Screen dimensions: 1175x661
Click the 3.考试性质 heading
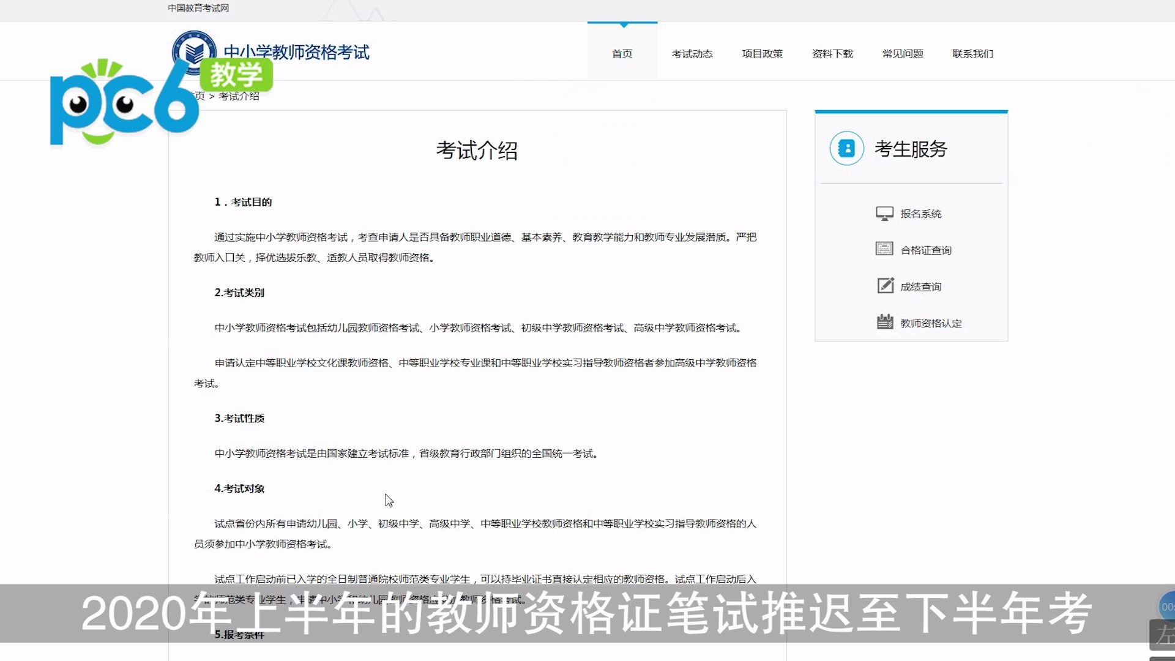click(x=239, y=418)
